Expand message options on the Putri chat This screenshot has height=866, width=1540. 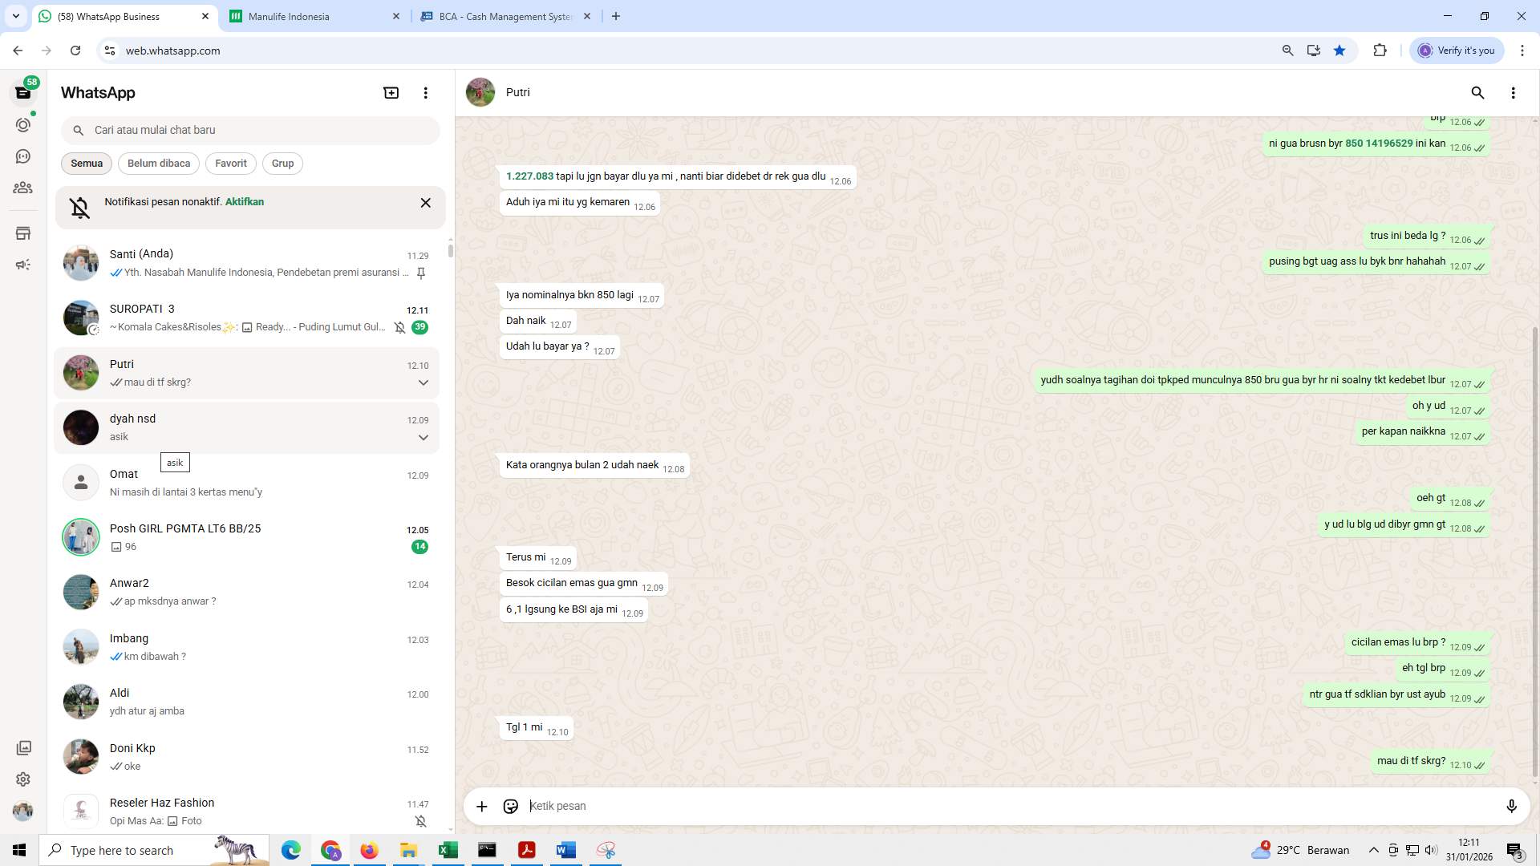423,382
